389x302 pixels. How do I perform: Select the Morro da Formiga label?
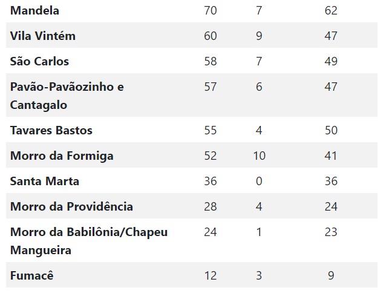pos(62,156)
